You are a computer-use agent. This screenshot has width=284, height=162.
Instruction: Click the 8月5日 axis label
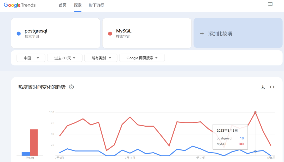point(271,158)
